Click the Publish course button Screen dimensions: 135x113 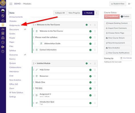point(125,16)
